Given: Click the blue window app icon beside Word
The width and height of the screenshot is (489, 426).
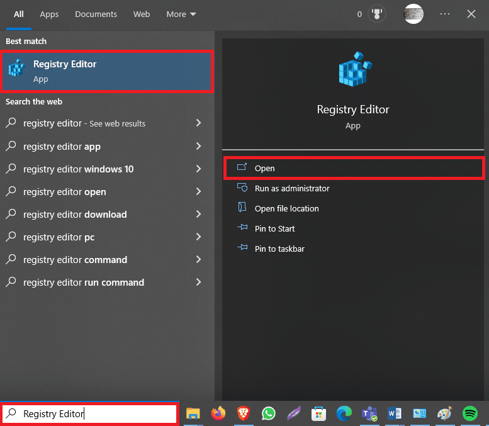Looking at the screenshot, I should tap(419, 414).
